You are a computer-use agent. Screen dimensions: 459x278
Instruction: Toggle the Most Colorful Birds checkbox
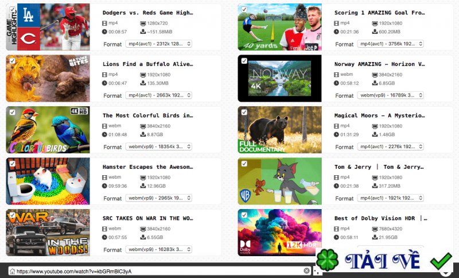[12, 112]
